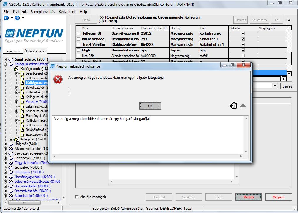Screen dimensions: 298x213
Task: Open the forward arrow history dropdown
Action: [23, 18]
